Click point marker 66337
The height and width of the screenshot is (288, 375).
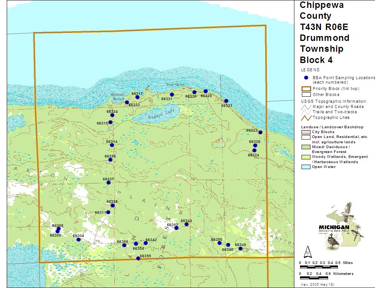[x=108, y=183]
